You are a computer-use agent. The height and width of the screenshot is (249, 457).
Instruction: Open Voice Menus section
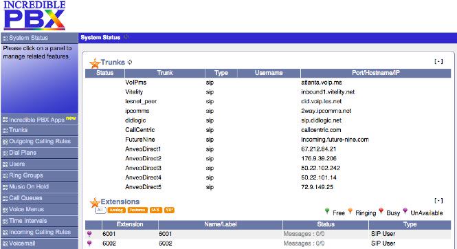pyautogui.click(x=39, y=209)
